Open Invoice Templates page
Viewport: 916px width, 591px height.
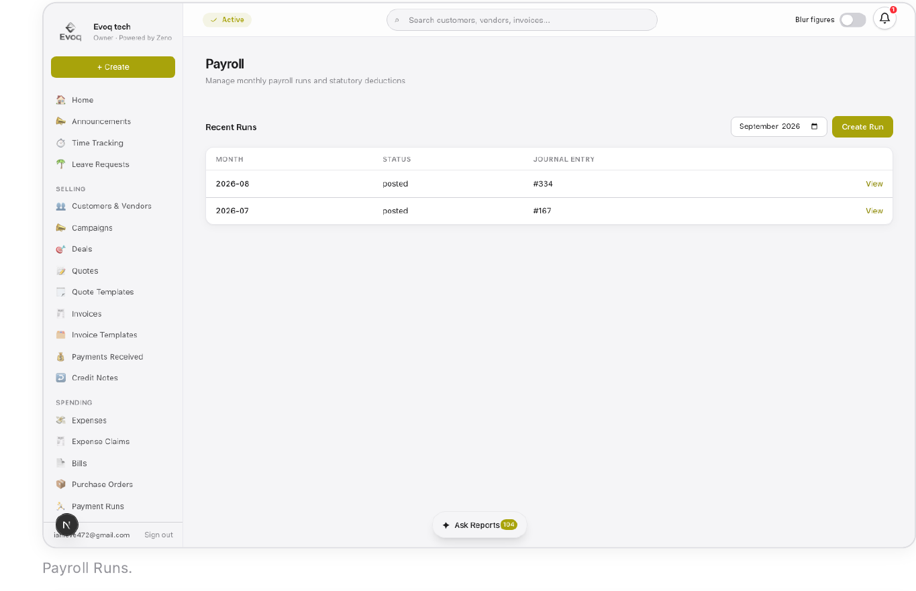(x=105, y=335)
